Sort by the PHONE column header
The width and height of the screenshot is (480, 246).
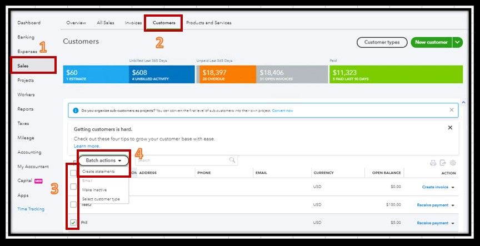(204, 173)
